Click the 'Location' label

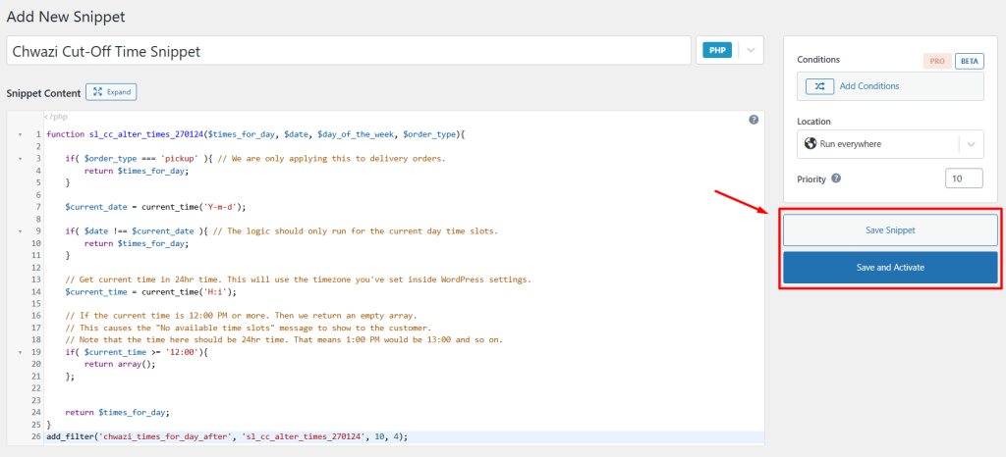tap(813, 121)
